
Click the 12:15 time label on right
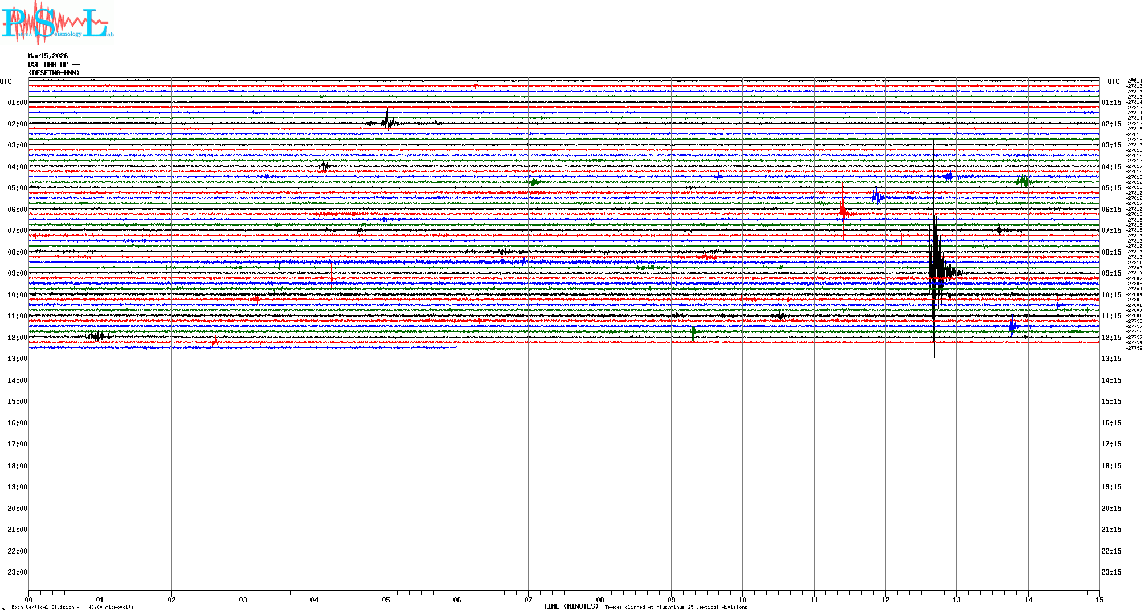click(1111, 338)
